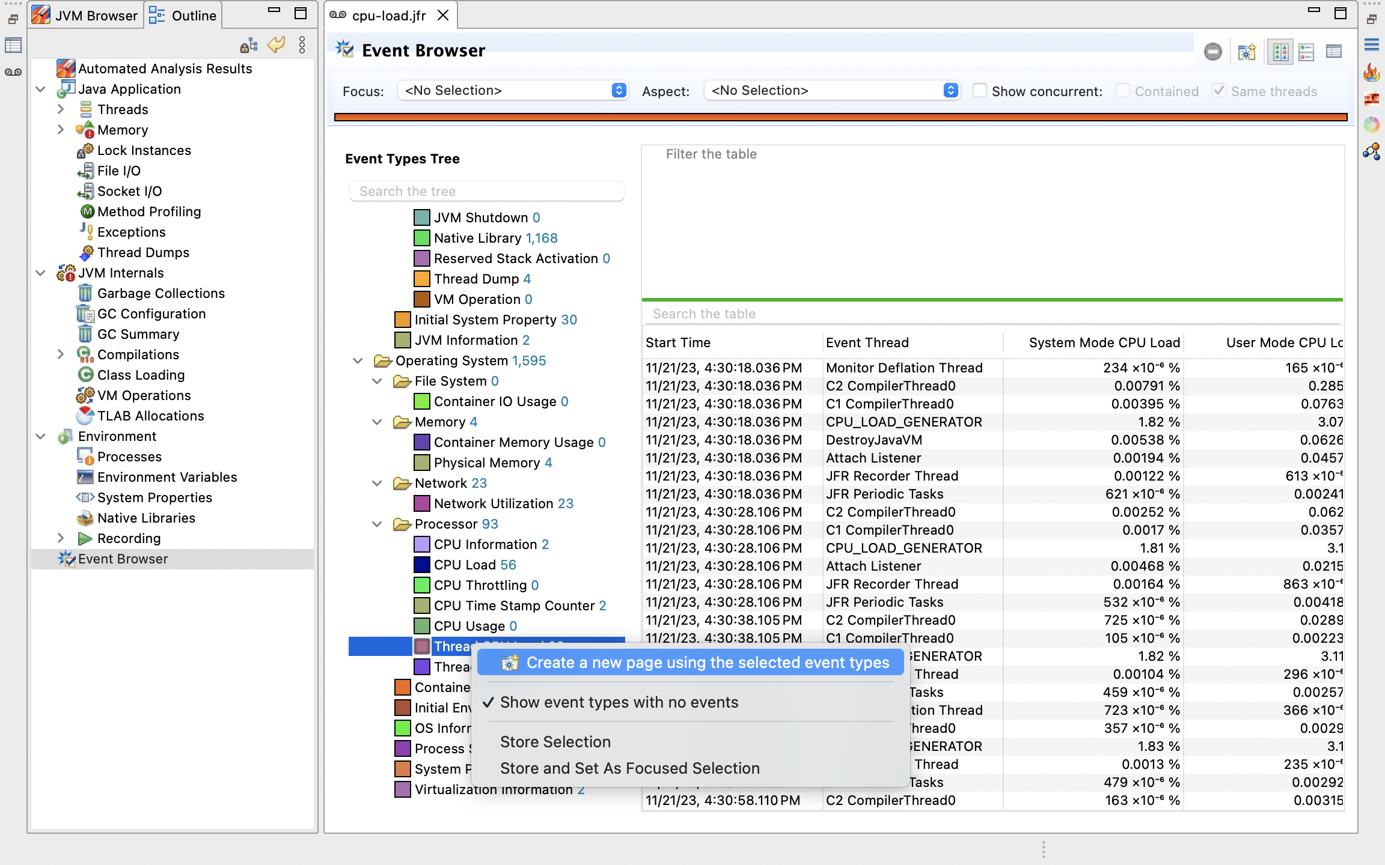Click the gray minus circle toolbar icon

click(1212, 52)
